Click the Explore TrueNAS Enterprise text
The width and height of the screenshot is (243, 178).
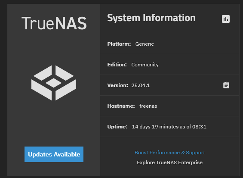170,162
